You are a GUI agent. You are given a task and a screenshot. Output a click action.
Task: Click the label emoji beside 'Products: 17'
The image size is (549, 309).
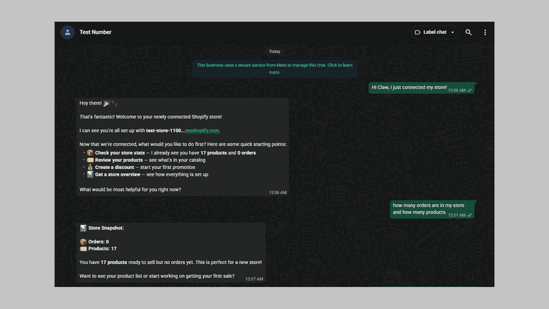[83, 249]
